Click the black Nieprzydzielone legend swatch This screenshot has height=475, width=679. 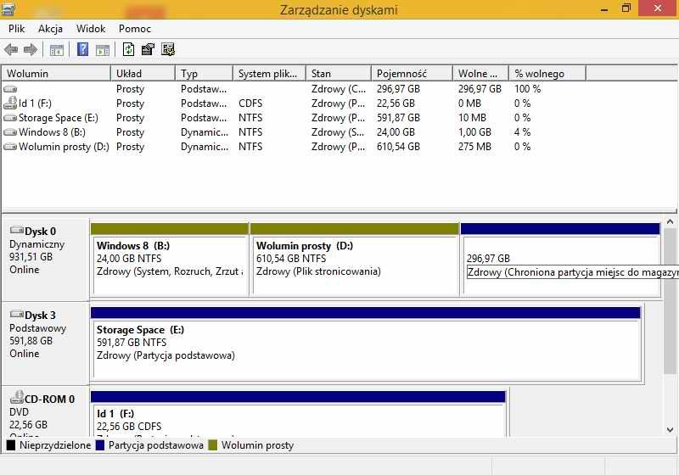(x=11, y=445)
